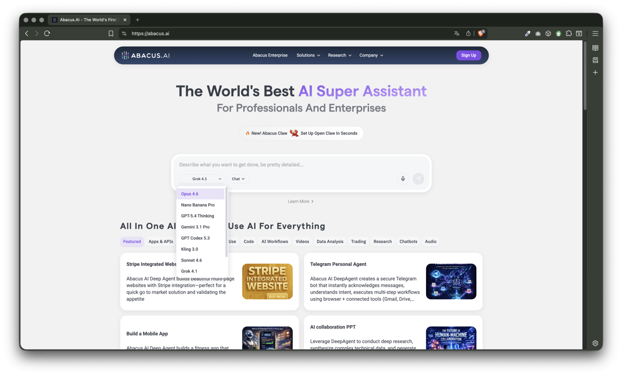
Task: Click the Brave Shields lion icon
Action: pos(481,33)
